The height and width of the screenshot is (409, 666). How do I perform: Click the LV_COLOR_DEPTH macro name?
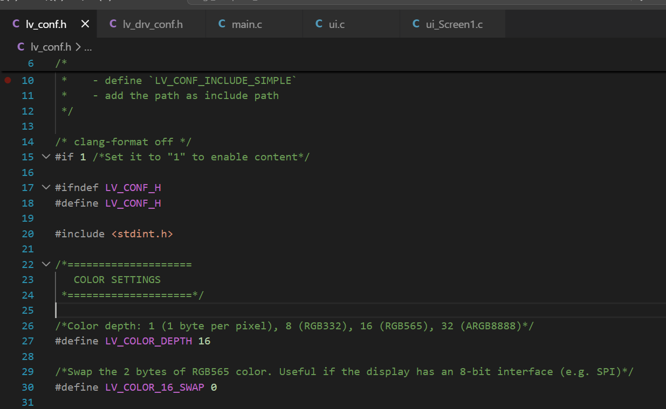(x=148, y=341)
